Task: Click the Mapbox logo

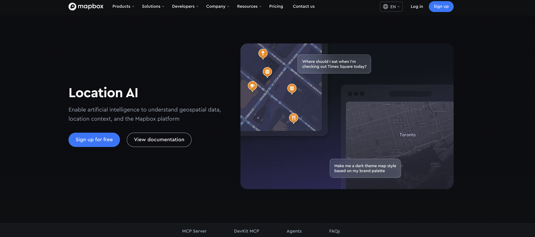Action: click(x=86, y=6)
